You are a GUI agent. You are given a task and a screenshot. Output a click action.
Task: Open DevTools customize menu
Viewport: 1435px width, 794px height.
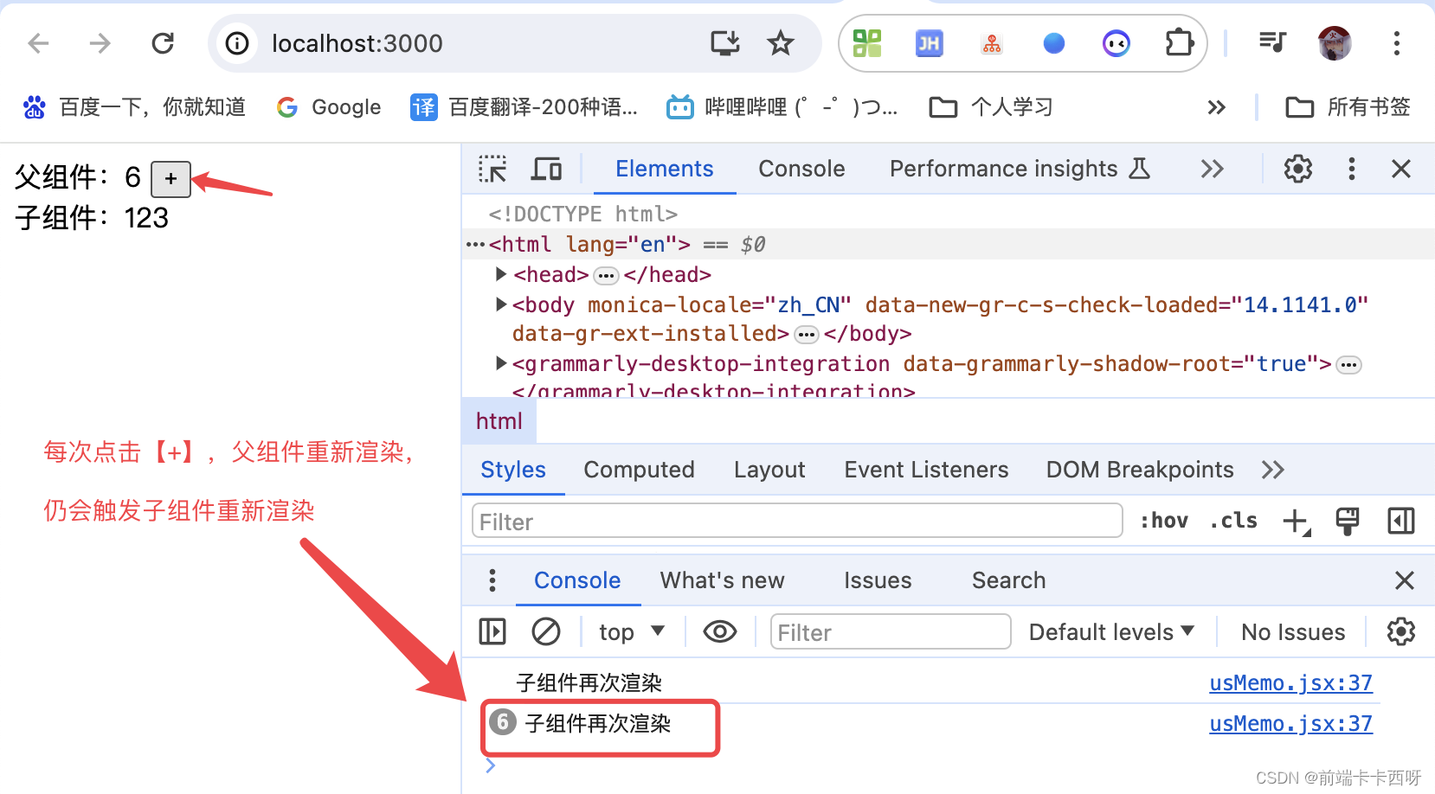(x=1352, y=169)
